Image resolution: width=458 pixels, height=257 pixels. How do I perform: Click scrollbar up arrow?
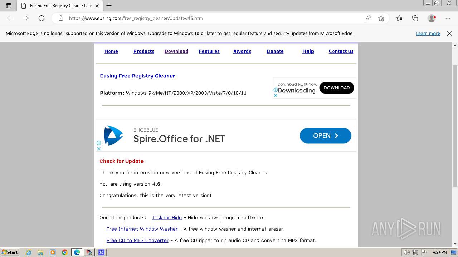click(x=455, y=45)
